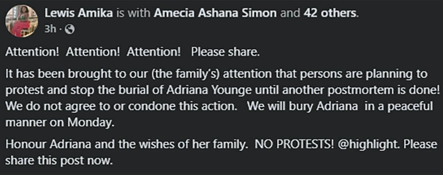The width and height of the screenshot is (443, 175).
Task: Open Lewis Amika's profile picture
Action: click(x=21, y=21)
